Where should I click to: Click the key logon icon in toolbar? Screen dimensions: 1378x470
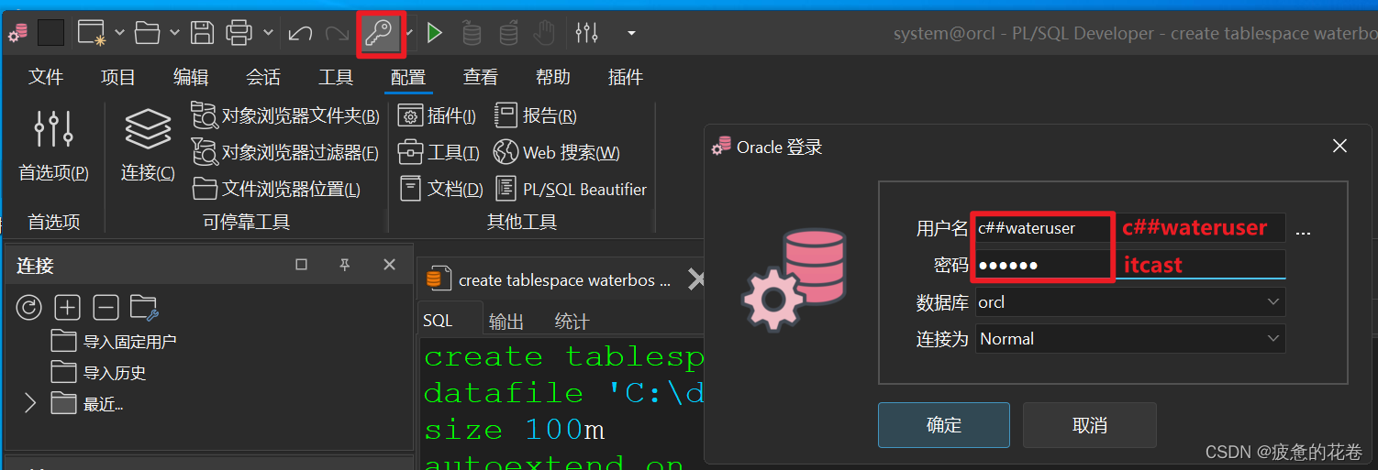tap(378, 33)
